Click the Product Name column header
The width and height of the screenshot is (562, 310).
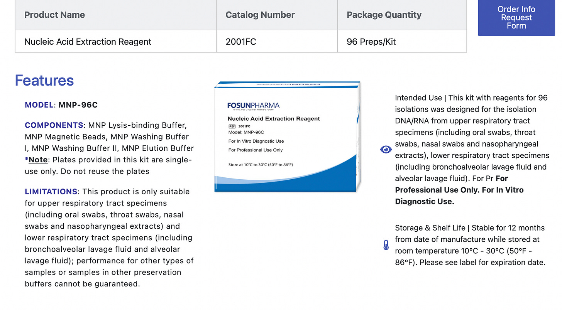click(x=116, y=15)
